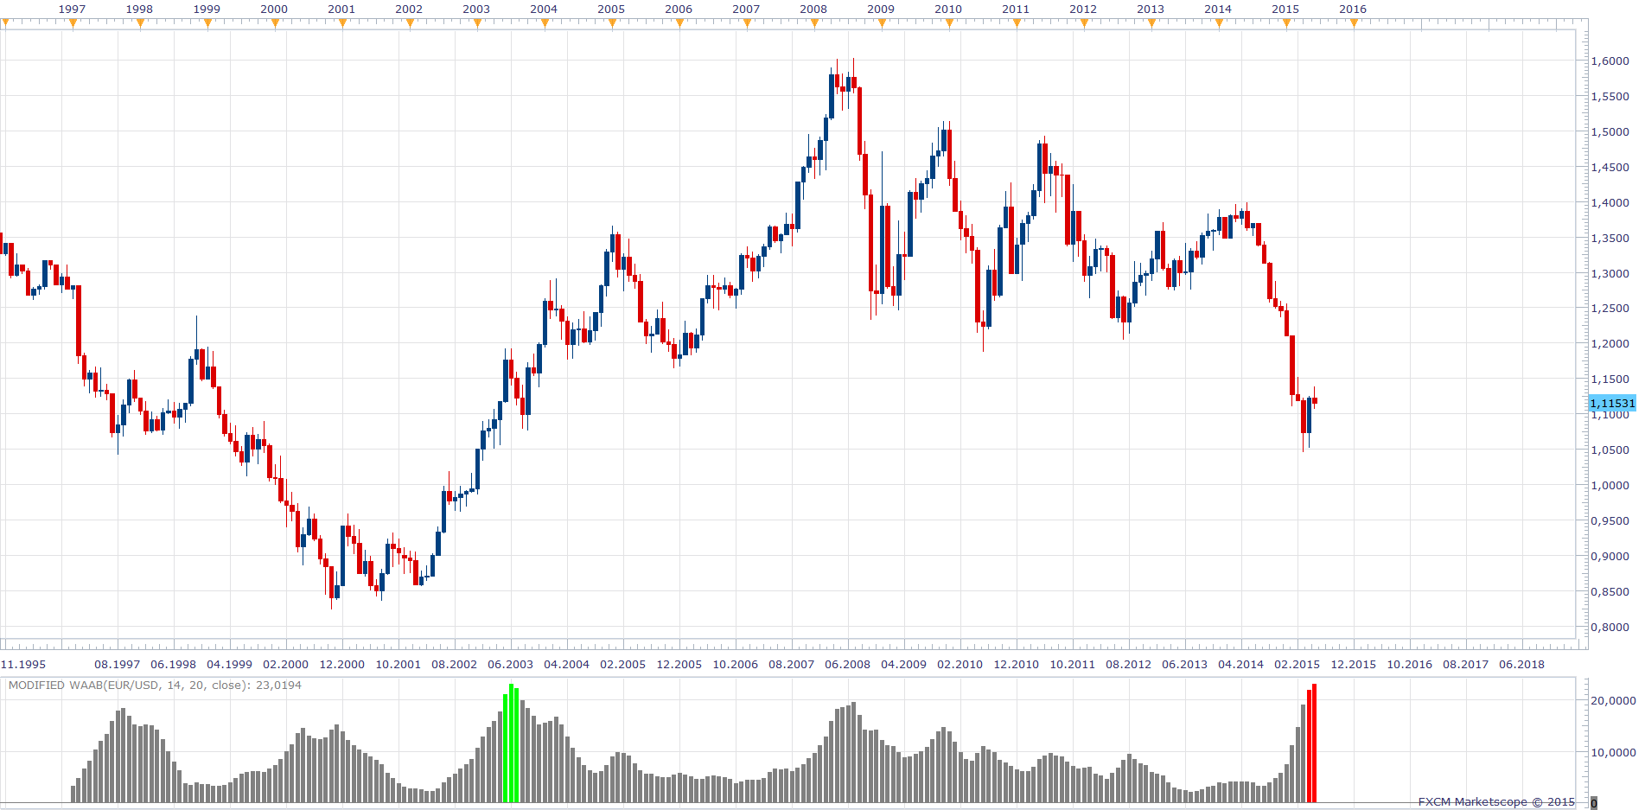Click the gray 0 value box on indicator scale

coord(1594,803)
